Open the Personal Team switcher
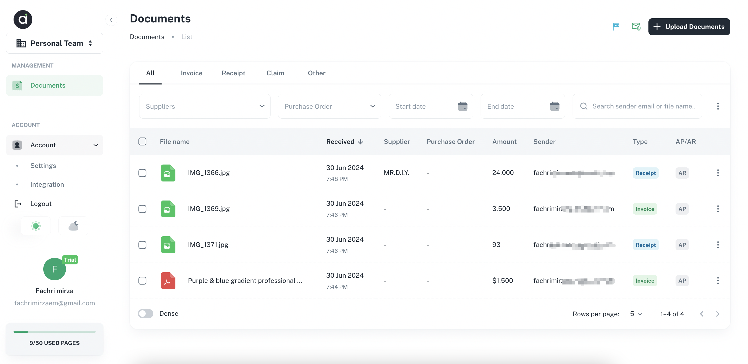This screenshot has height=364, width=748. pos(54,43)
